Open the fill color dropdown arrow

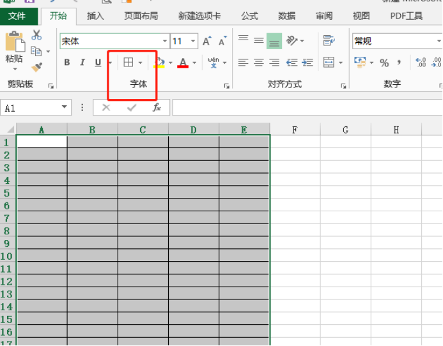[x=171, y=63]
